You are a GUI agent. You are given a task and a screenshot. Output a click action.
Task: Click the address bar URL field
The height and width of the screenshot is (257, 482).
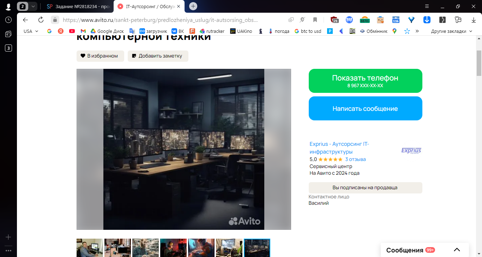pos(161,20)
